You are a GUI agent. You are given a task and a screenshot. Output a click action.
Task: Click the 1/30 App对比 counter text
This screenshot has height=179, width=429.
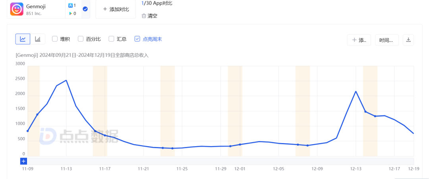coord(157,3)
